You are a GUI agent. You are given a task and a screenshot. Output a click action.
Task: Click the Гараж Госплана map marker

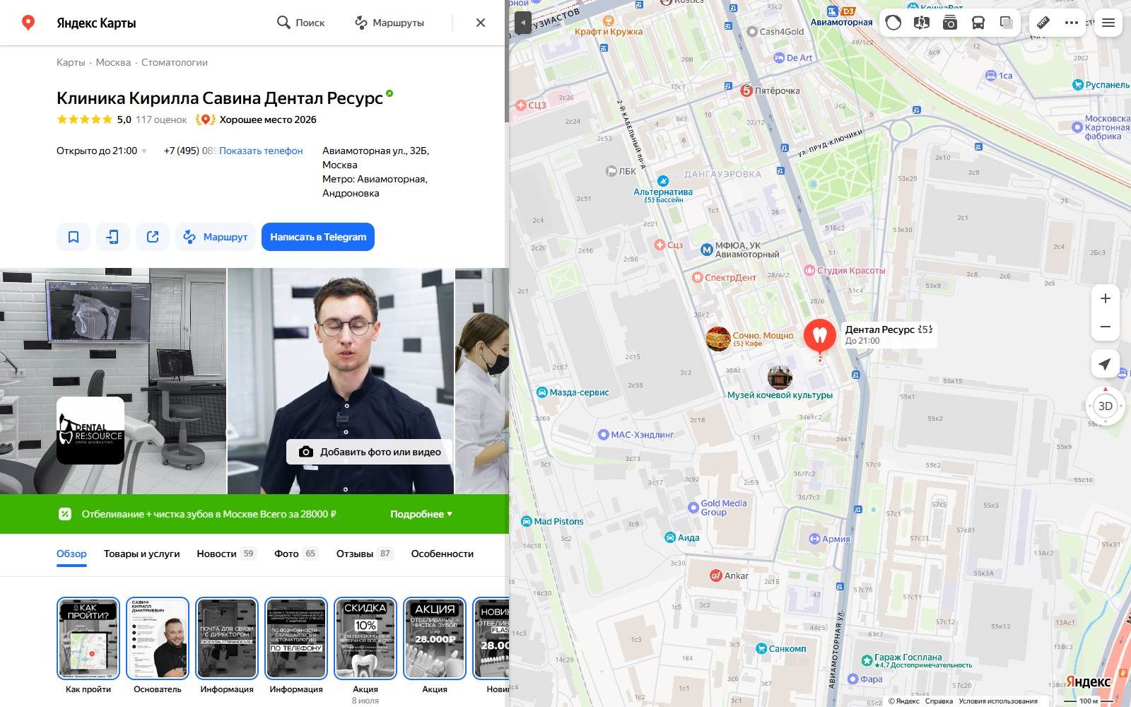point(867,660)
